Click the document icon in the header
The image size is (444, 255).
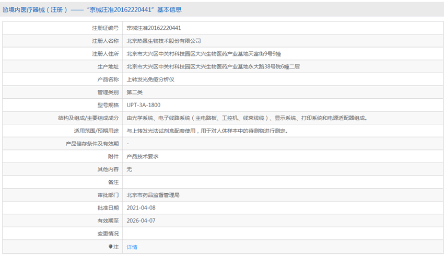coord(5,10)
